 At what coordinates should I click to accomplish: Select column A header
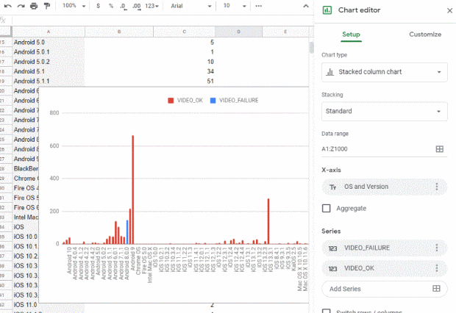49,32
